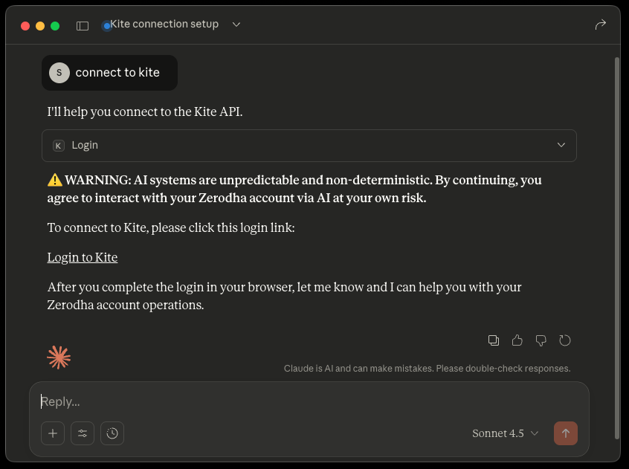The image size is (629, 469).
Task: Copy the response with the copy icon
Action: (493, 340)
